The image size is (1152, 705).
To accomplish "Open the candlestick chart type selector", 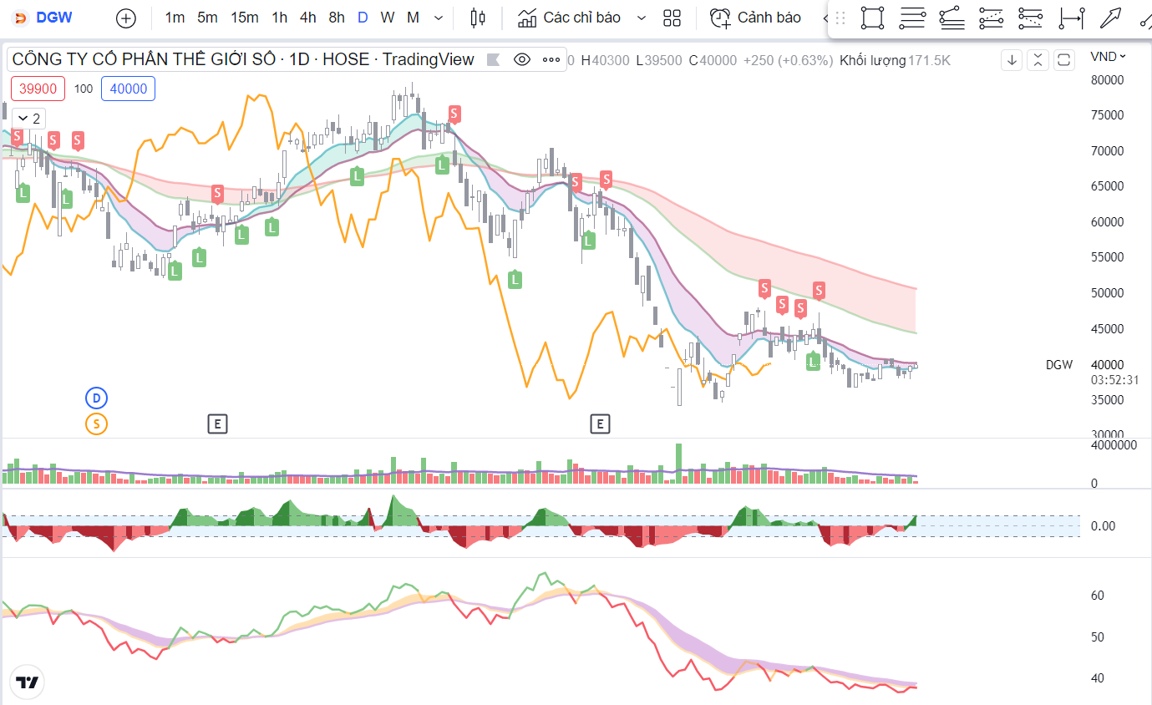I will [x=478, y=18].
